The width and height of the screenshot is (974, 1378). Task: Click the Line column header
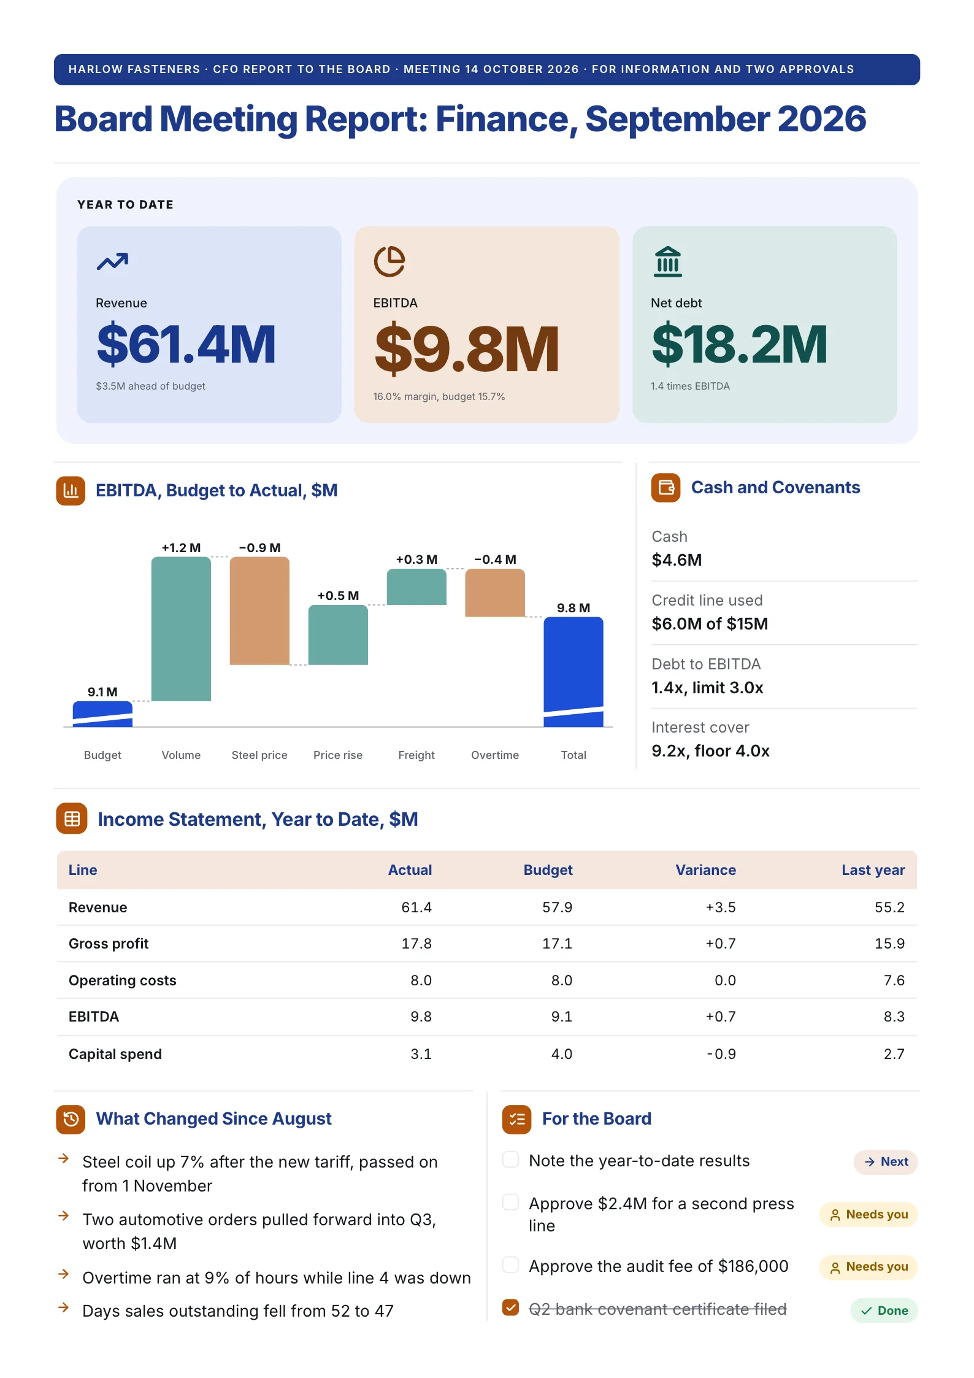pyautogui.click(x=83, y=870)
